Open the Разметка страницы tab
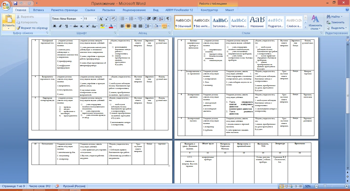 click(64, 10)
